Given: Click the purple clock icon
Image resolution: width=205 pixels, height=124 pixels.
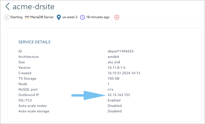Looking at the screenshot, I should tap(82, 17).
